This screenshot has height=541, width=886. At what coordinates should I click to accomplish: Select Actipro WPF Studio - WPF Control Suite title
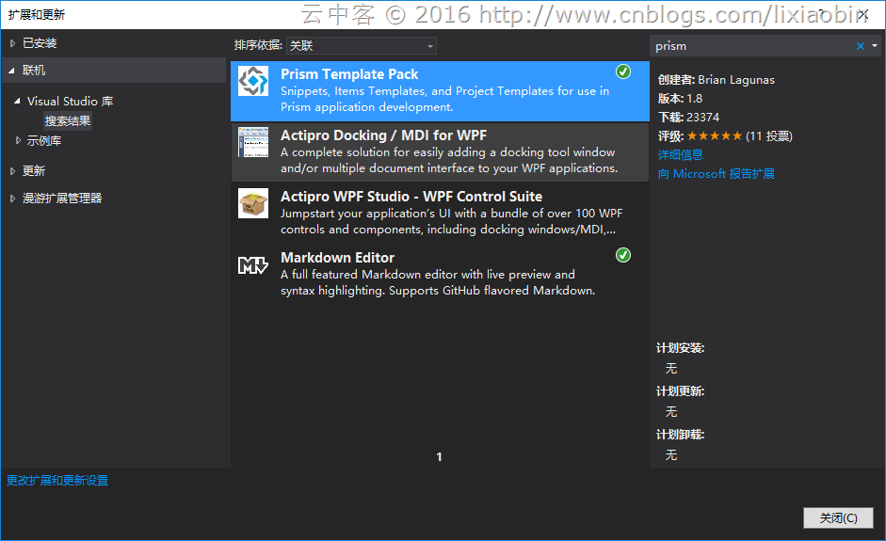(411, 197)
